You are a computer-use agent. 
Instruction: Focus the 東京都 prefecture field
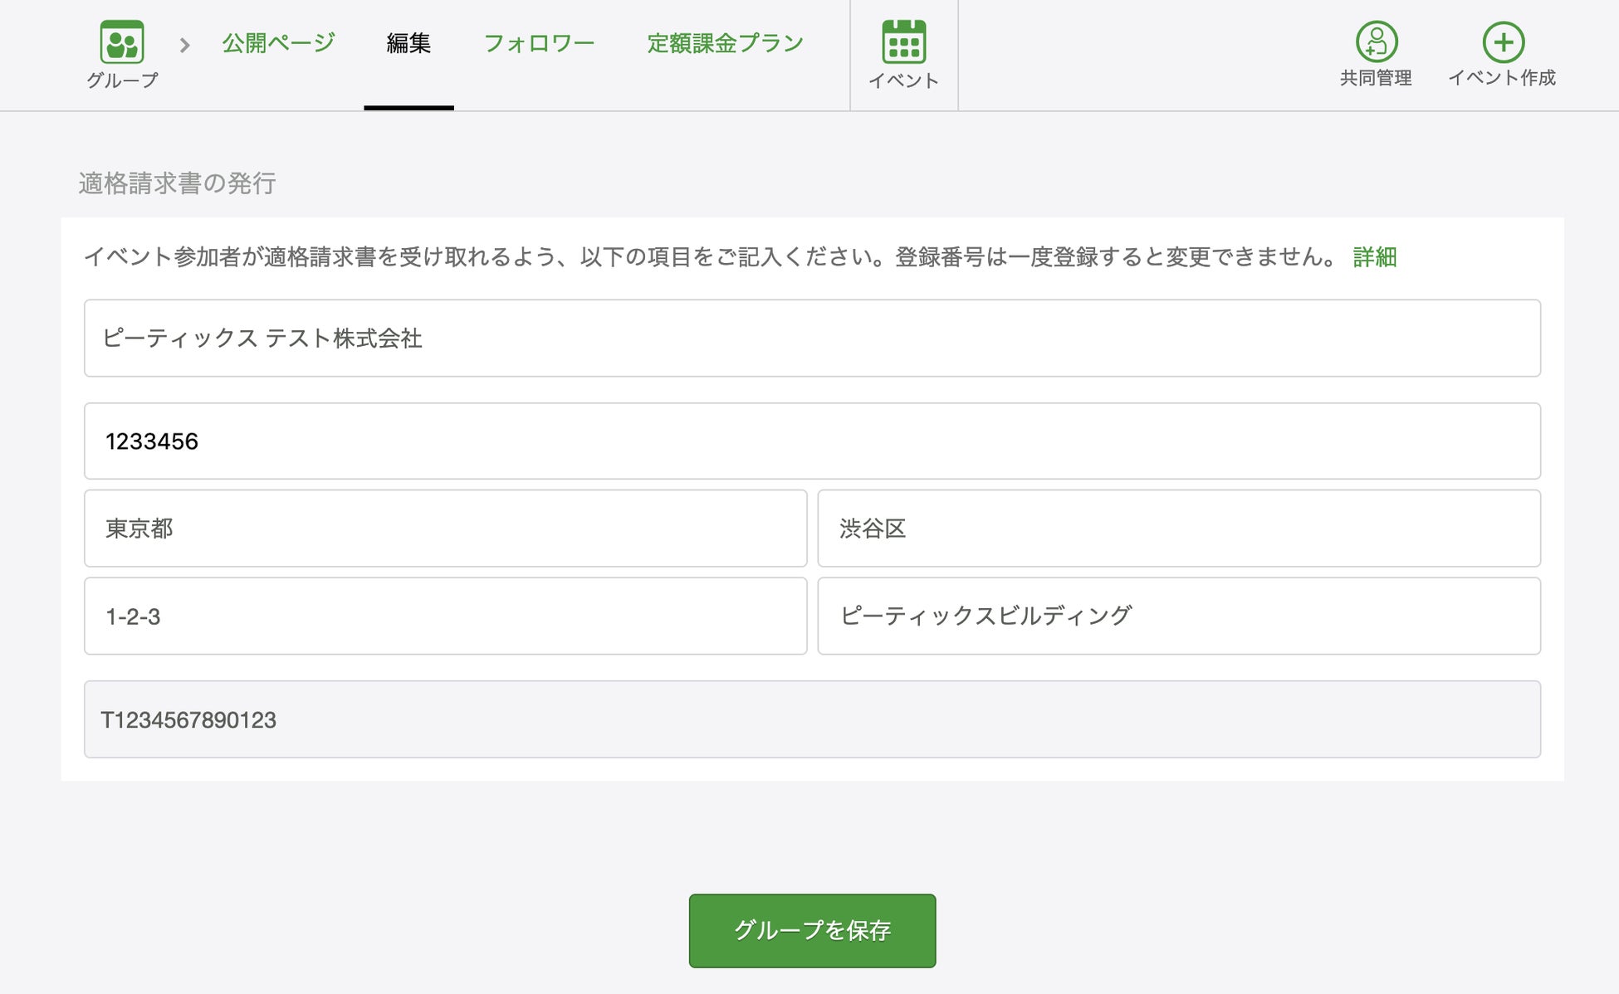tap(445, 529)
